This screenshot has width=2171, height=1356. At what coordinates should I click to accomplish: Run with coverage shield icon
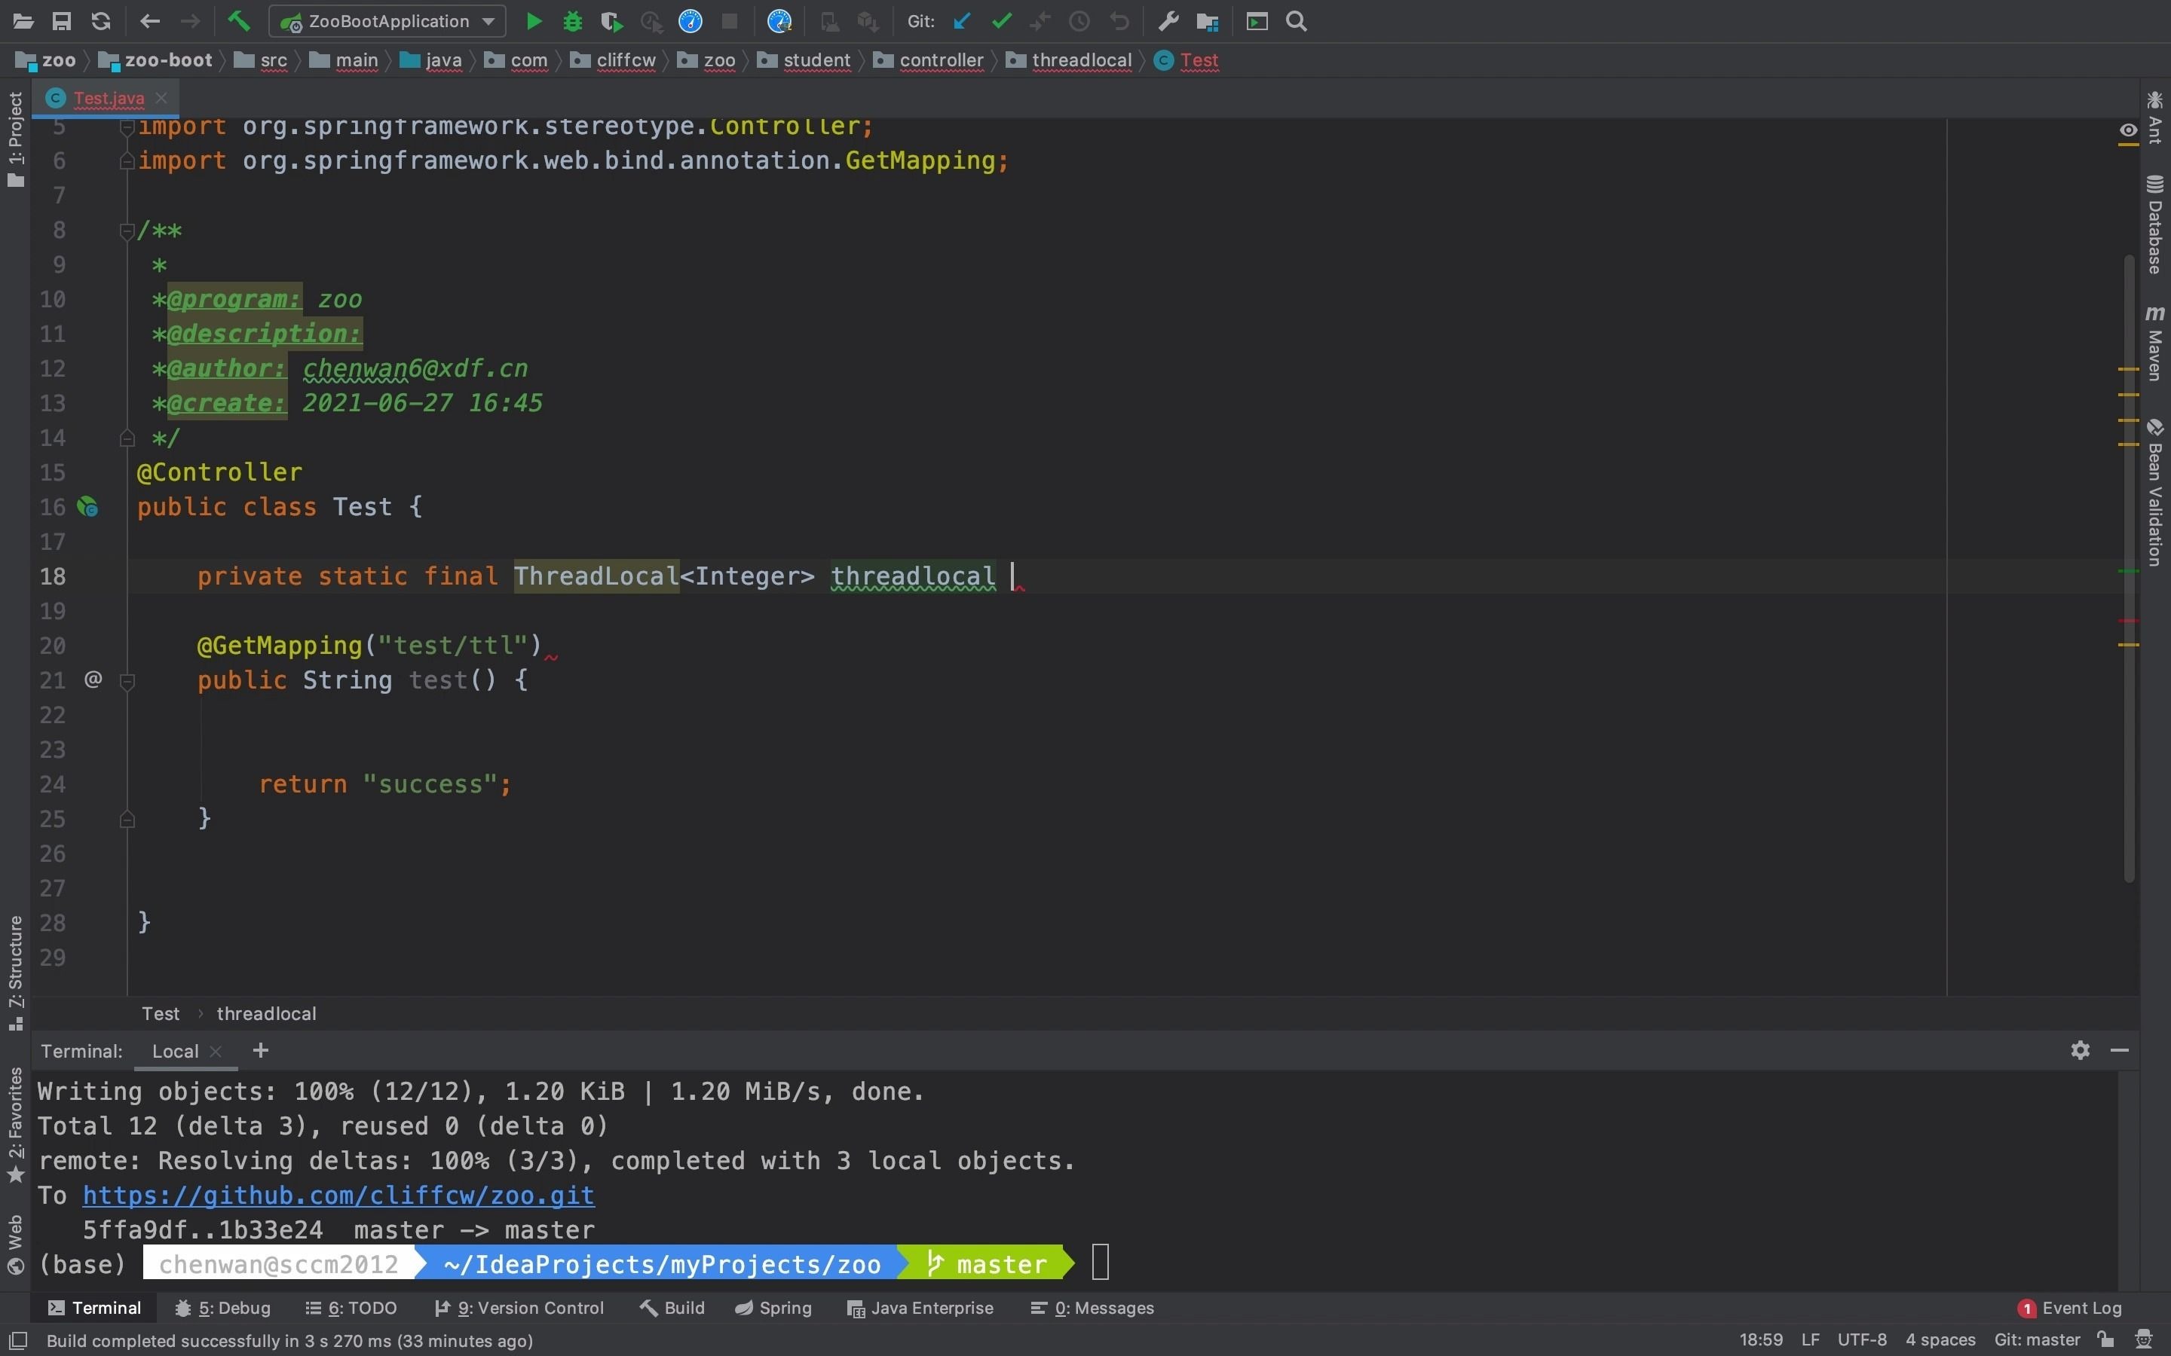tap(612, 22)
